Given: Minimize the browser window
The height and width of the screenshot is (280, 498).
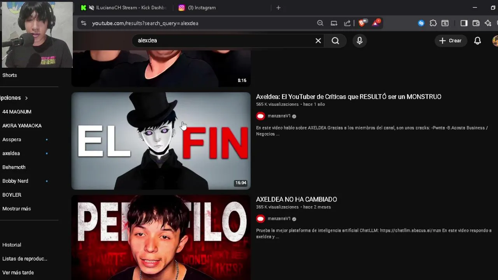Looking at the screenshot, I should (475, 7).
